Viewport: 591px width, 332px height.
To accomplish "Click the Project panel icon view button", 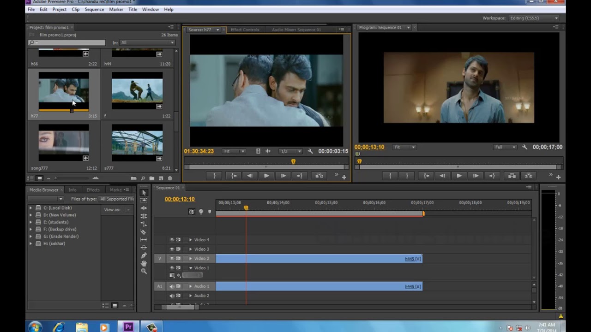I will (x=40, y=178).
